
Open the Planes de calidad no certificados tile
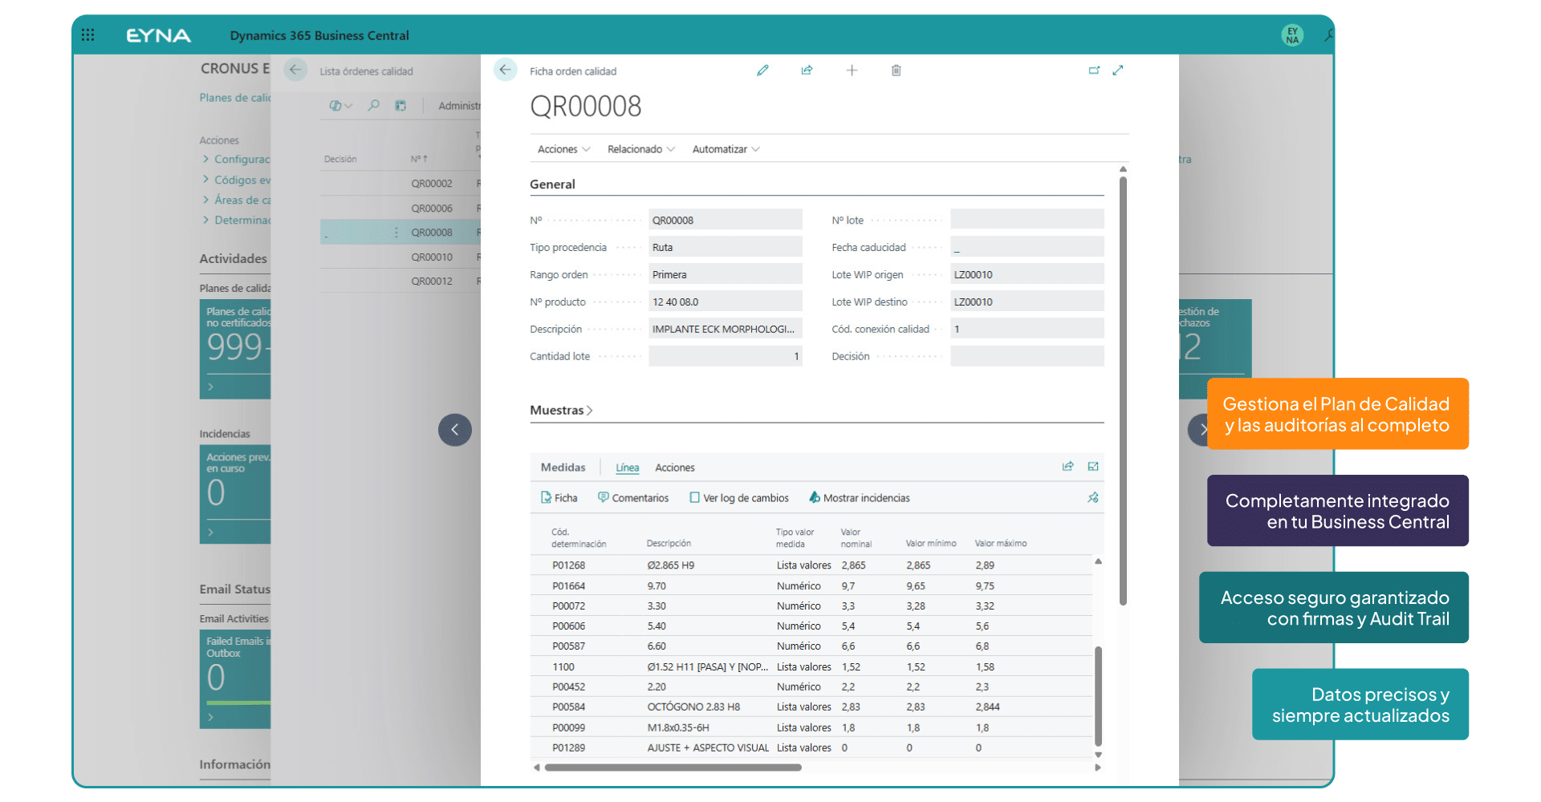click(x=235, y=349)
